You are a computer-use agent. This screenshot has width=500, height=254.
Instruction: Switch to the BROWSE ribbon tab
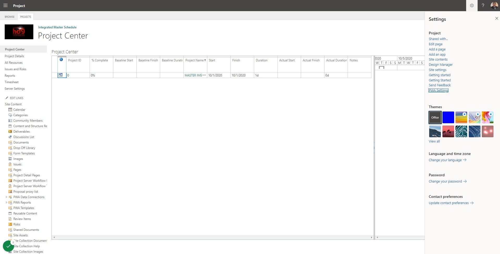click(10, 17)
